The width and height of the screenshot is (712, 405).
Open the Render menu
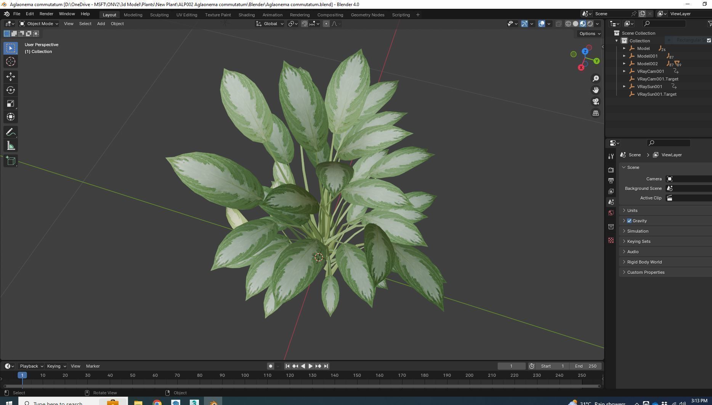click(x=46, y=14)
